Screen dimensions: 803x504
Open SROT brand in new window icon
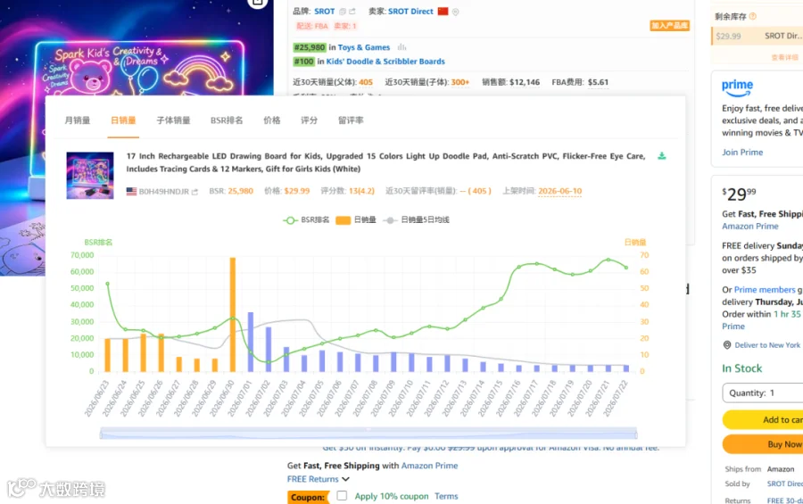[x=352, y=12]
